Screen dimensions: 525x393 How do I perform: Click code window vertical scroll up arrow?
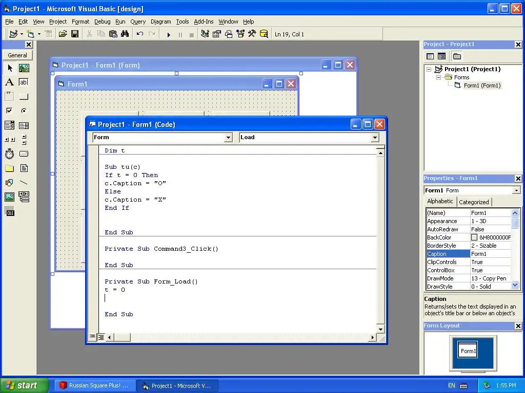tap(380, 153)
